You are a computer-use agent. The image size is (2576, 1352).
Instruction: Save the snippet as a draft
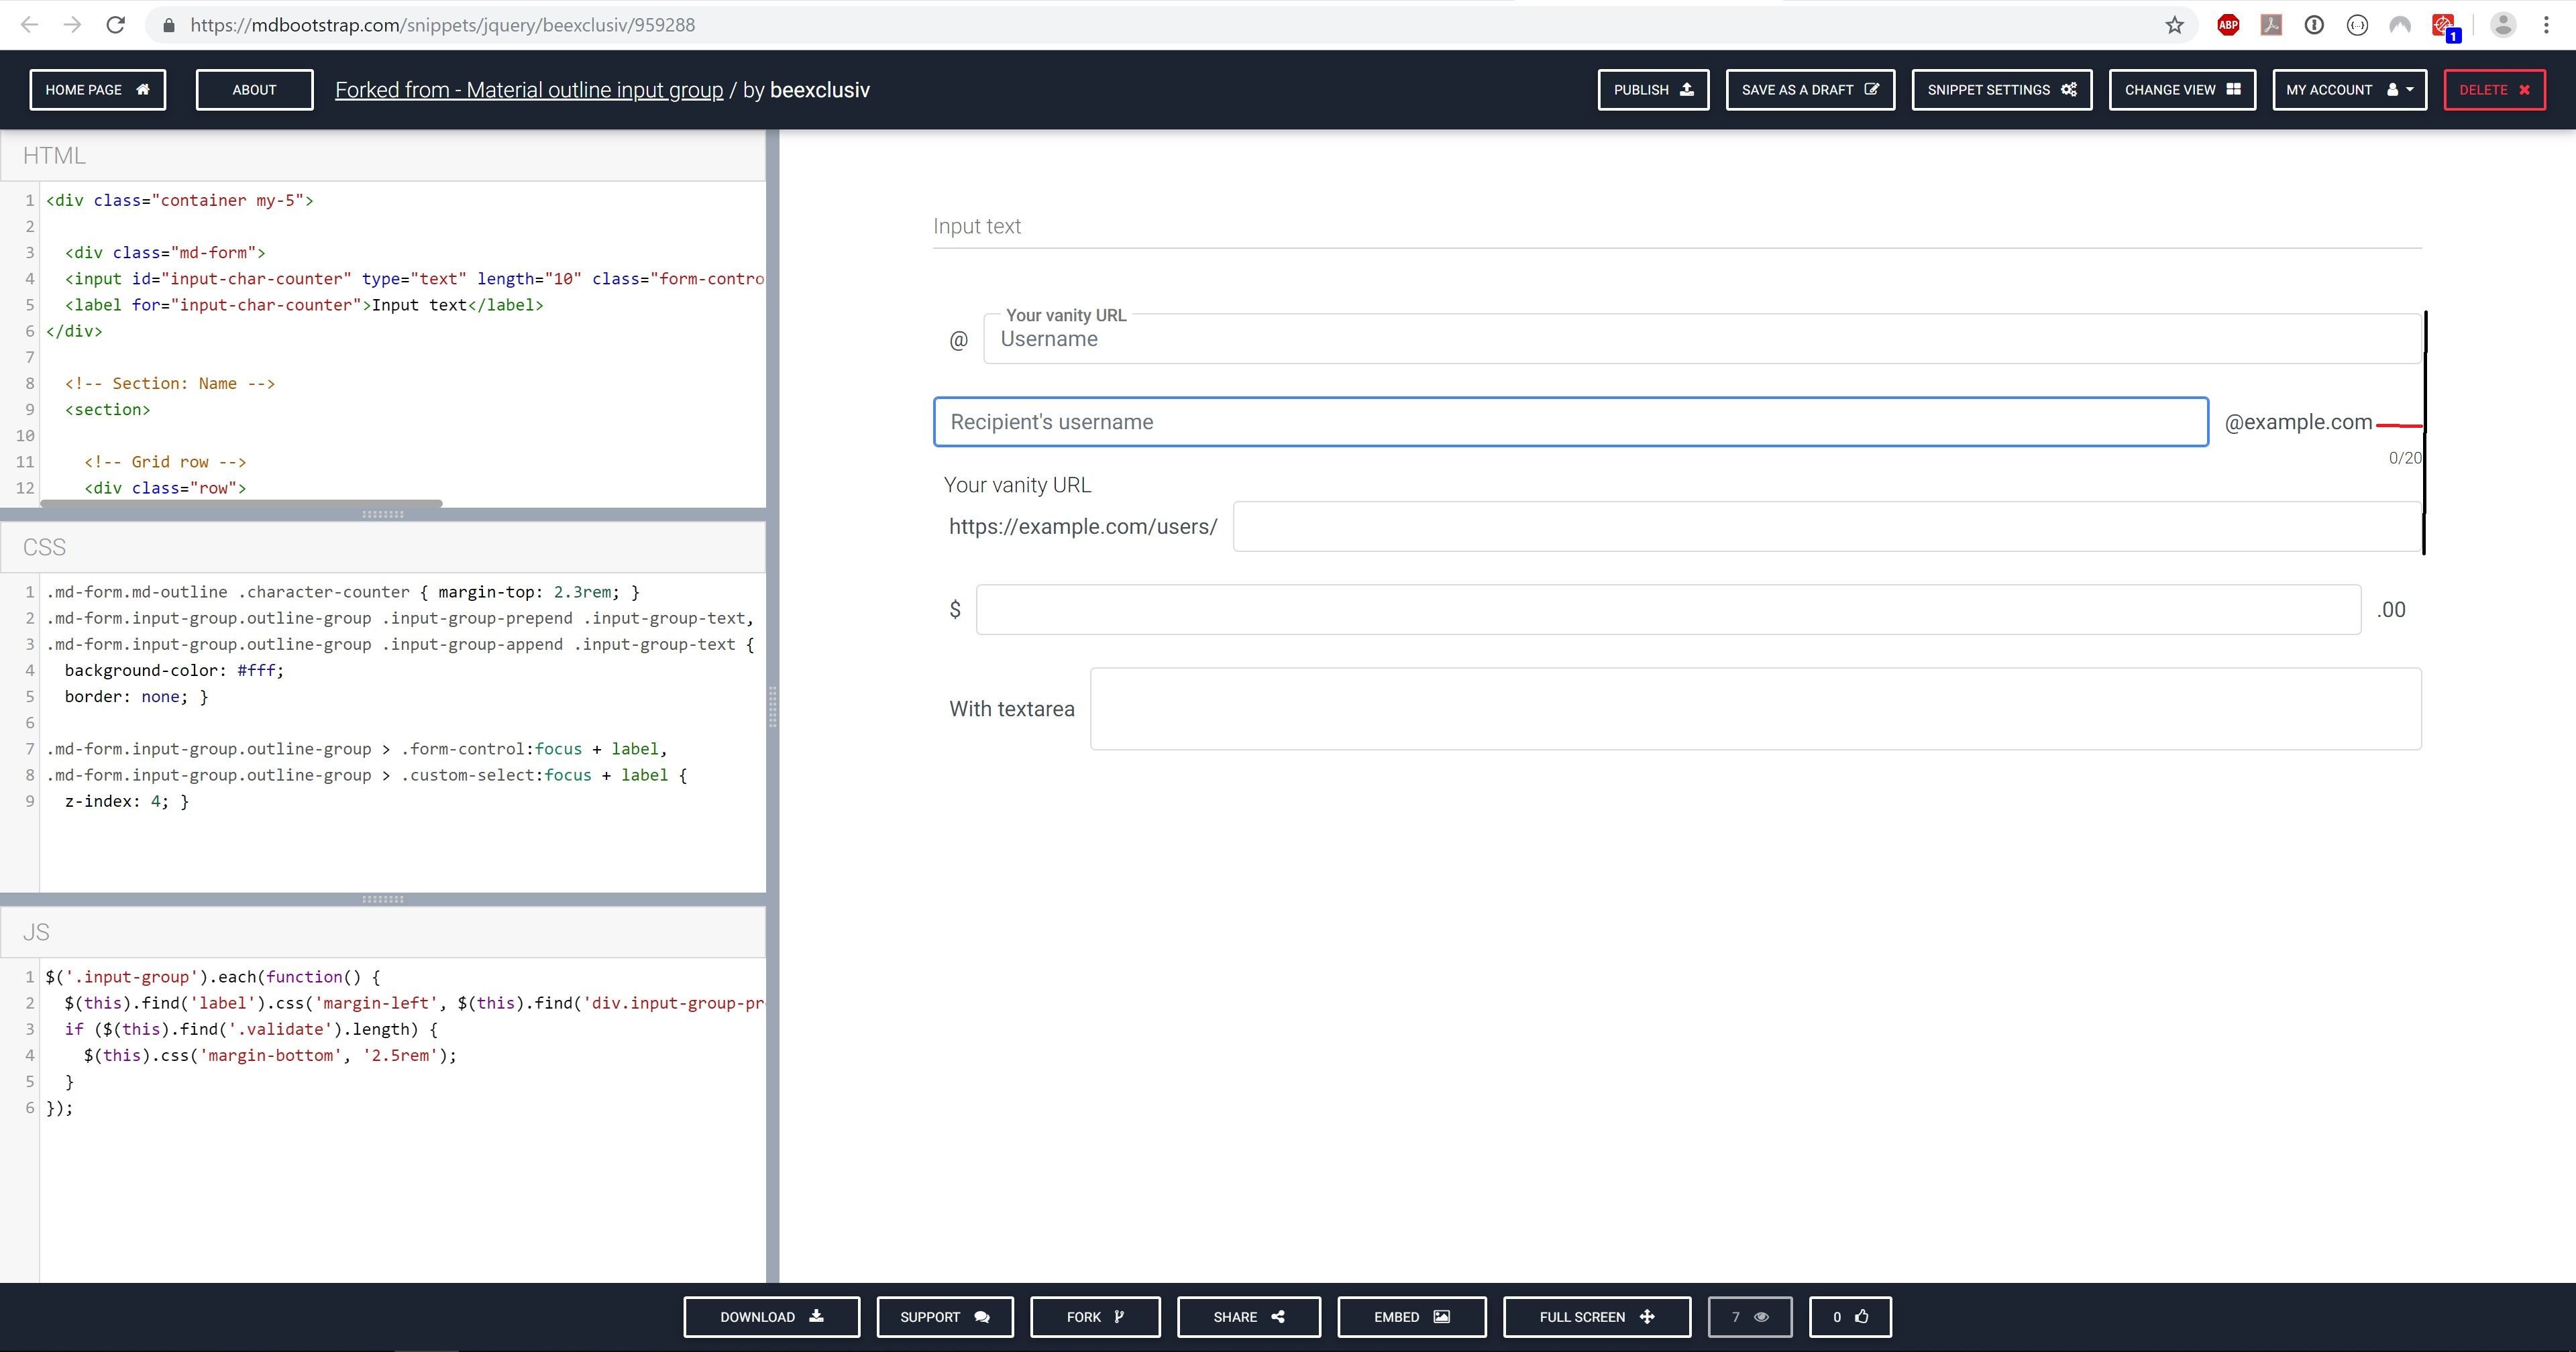click(x=1810, y=90)
